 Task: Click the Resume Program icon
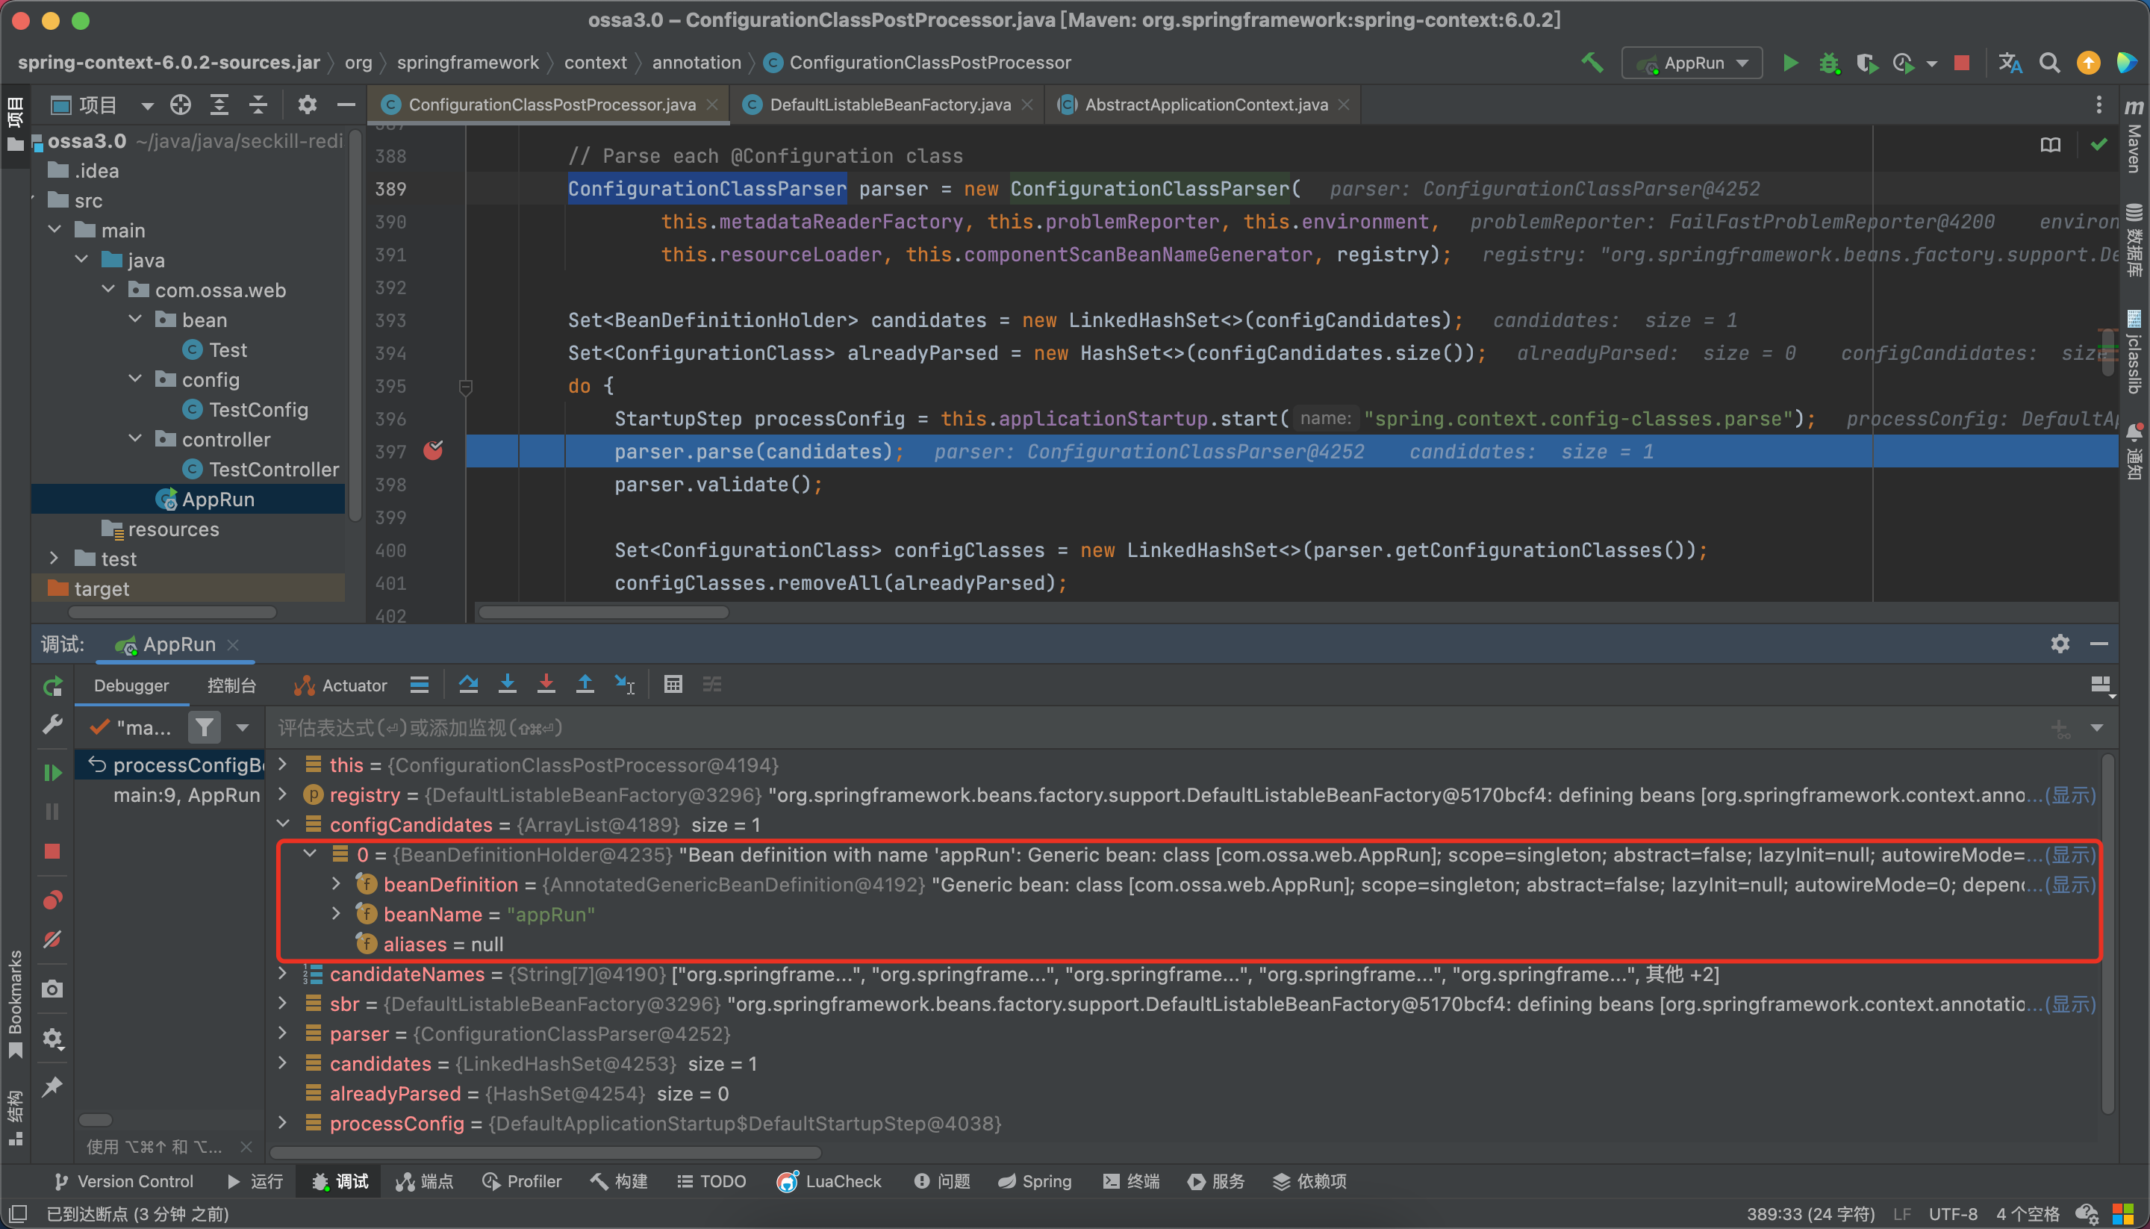point(52,772)
